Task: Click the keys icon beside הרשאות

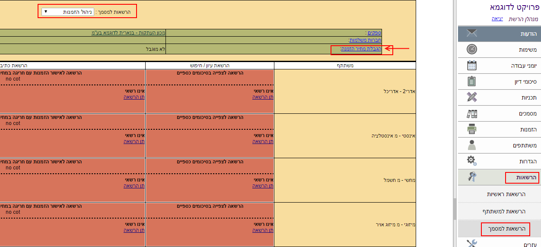Action: (472, 177)
